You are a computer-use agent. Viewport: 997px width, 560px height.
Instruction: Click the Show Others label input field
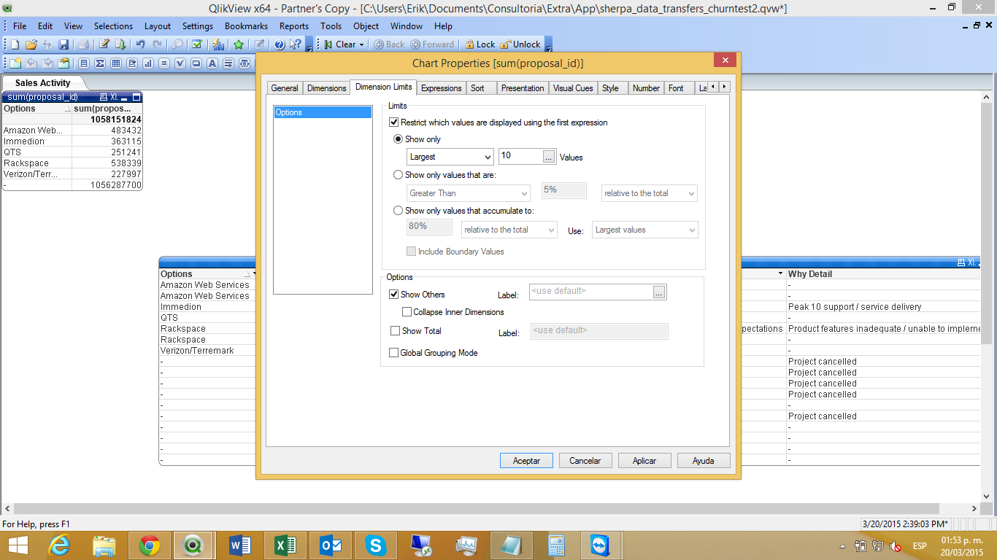(590, 292)
